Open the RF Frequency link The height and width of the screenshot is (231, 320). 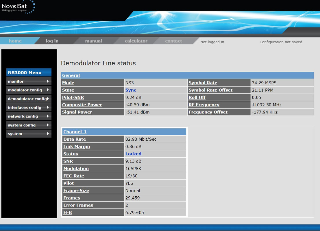click(x=204, y=105)
